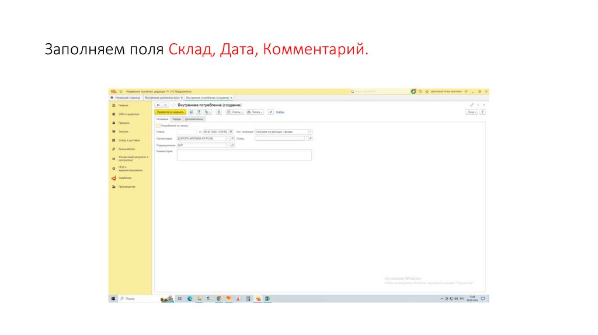Close the 'Внутреннее потребление (создание)' tab
This screenshot has width=598, height=335.
click(231, 98)
